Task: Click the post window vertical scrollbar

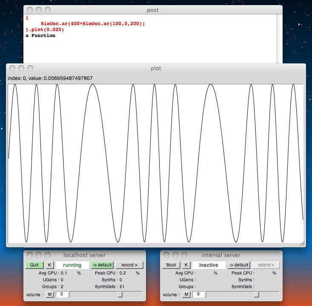Action: 279,38
